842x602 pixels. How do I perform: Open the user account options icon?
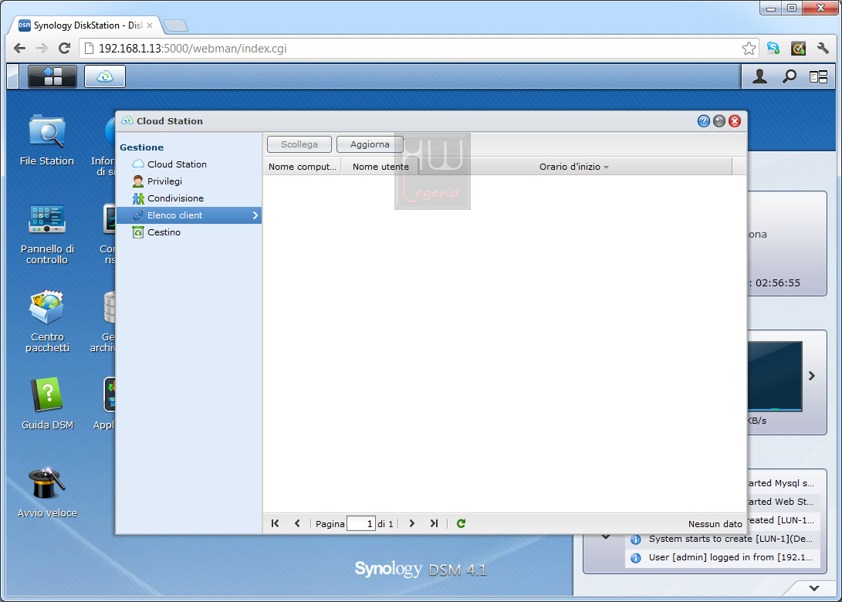point(759,76)
